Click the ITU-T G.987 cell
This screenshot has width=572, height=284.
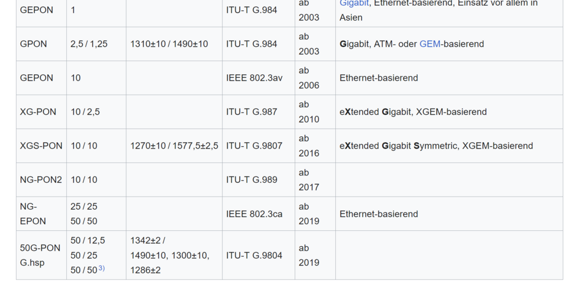click(259, 112)
